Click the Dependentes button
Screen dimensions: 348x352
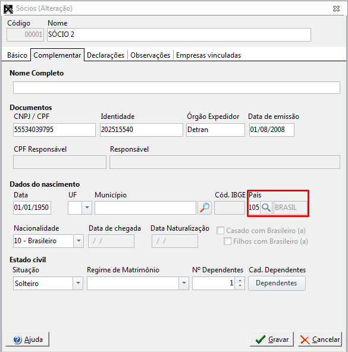[277, 283]
